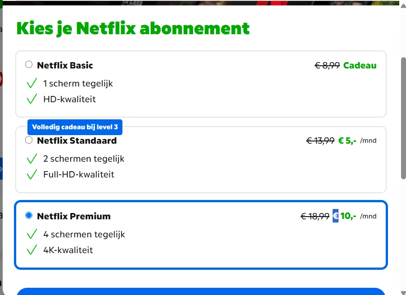
Task: Click the crossed-out € 13,99 price
Action: (x=320, y=141)
